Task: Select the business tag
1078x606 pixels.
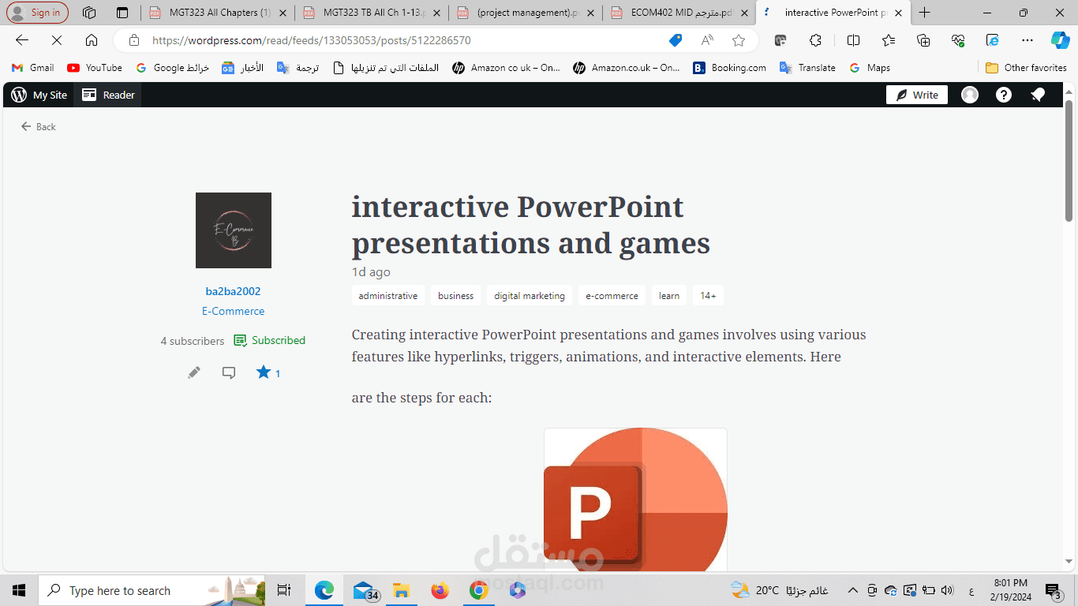Action: click(x=456, y=296)
